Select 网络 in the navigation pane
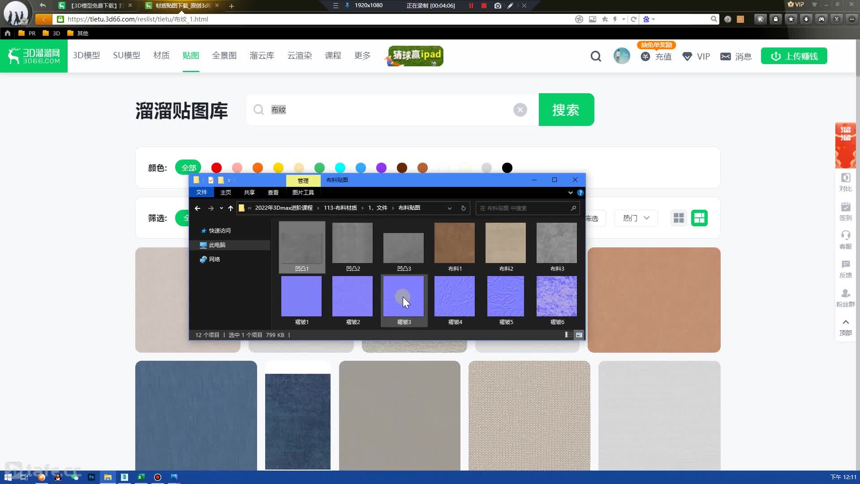 [210, 259]
